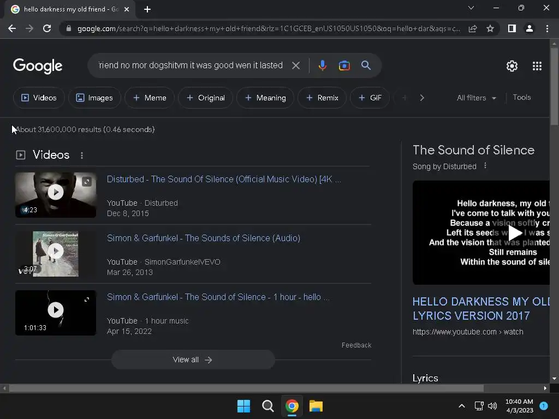Show hidden system tray icons
559x419 pixels.
pos(462,406)
